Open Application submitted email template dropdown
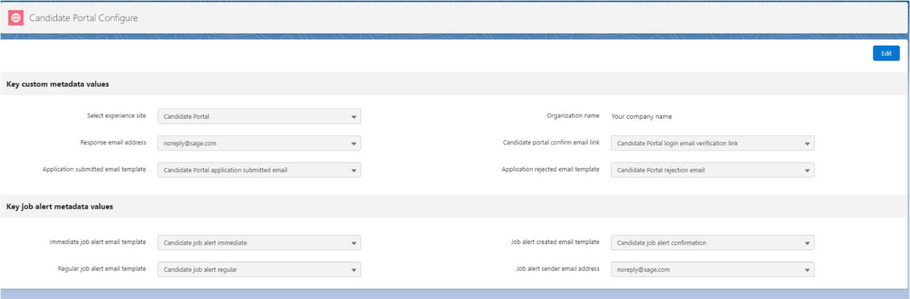910x299 pixels. click(x=259, y=170)
